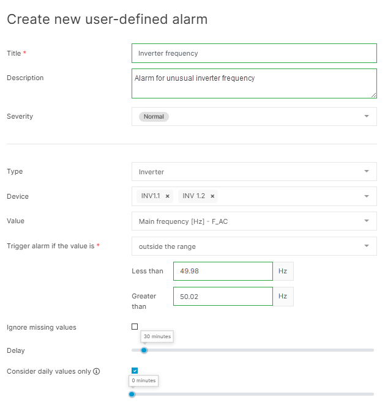Viewport: 385px width, 403px height.
Task: Click the Normal severity badge
Action: 154,116
